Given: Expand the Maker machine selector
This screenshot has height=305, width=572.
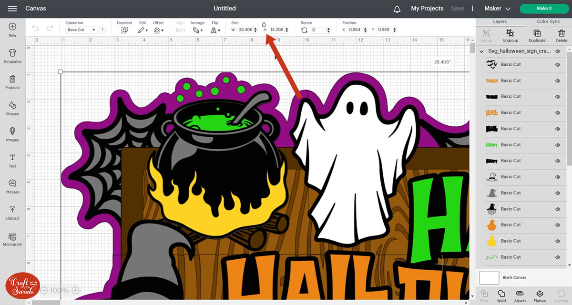Looking at the screenshot, I should [497, 9].
